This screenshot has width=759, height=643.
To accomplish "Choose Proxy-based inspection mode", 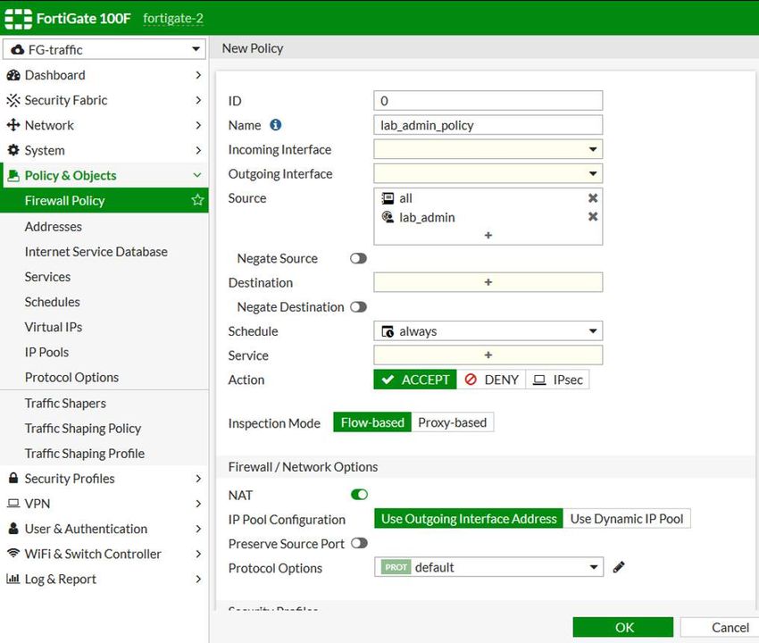I will (452, 422).
